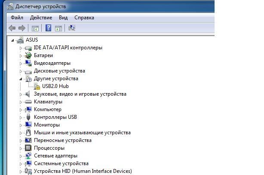Select the Переносные устройства label
264x175 pixels.
click(63, 140)
